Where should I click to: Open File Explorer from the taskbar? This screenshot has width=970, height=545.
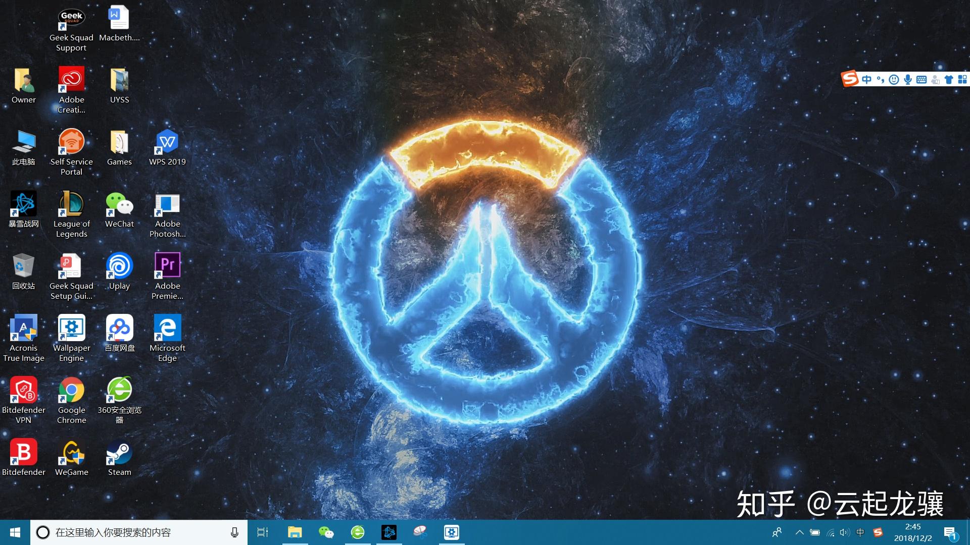[x=295, y=532]
